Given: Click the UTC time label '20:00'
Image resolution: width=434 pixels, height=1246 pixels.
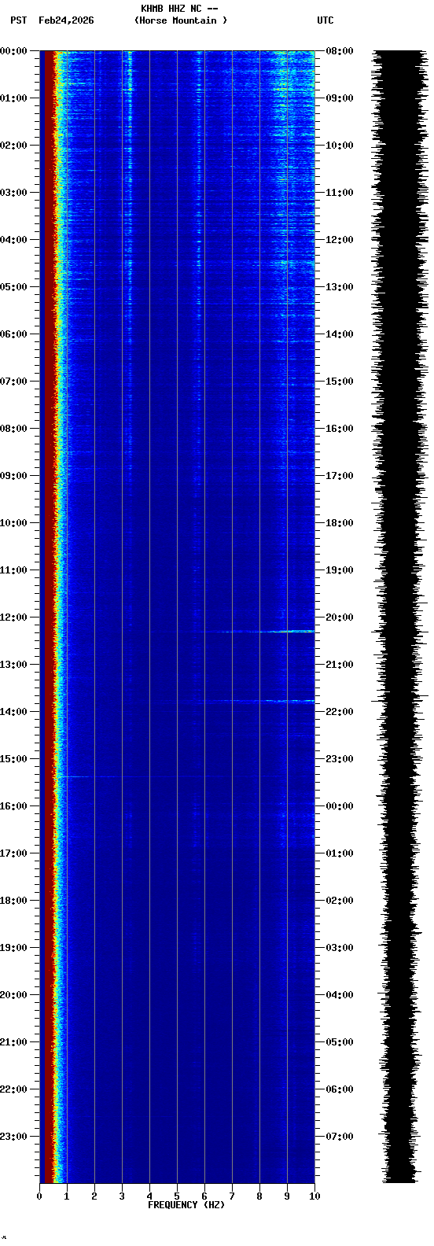Looking at the screenshot, I should 340,617.
